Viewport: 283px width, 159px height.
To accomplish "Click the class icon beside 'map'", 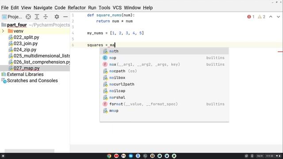I will coord(105,58).
